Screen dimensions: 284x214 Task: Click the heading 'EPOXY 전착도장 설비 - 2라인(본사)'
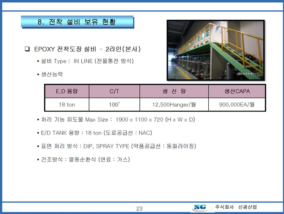87,49
